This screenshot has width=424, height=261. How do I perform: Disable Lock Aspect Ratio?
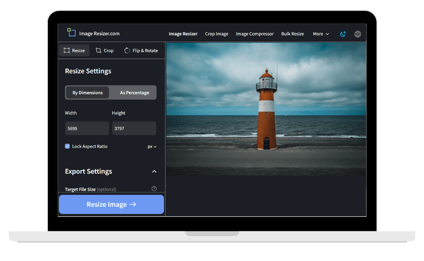click(67, 146)
